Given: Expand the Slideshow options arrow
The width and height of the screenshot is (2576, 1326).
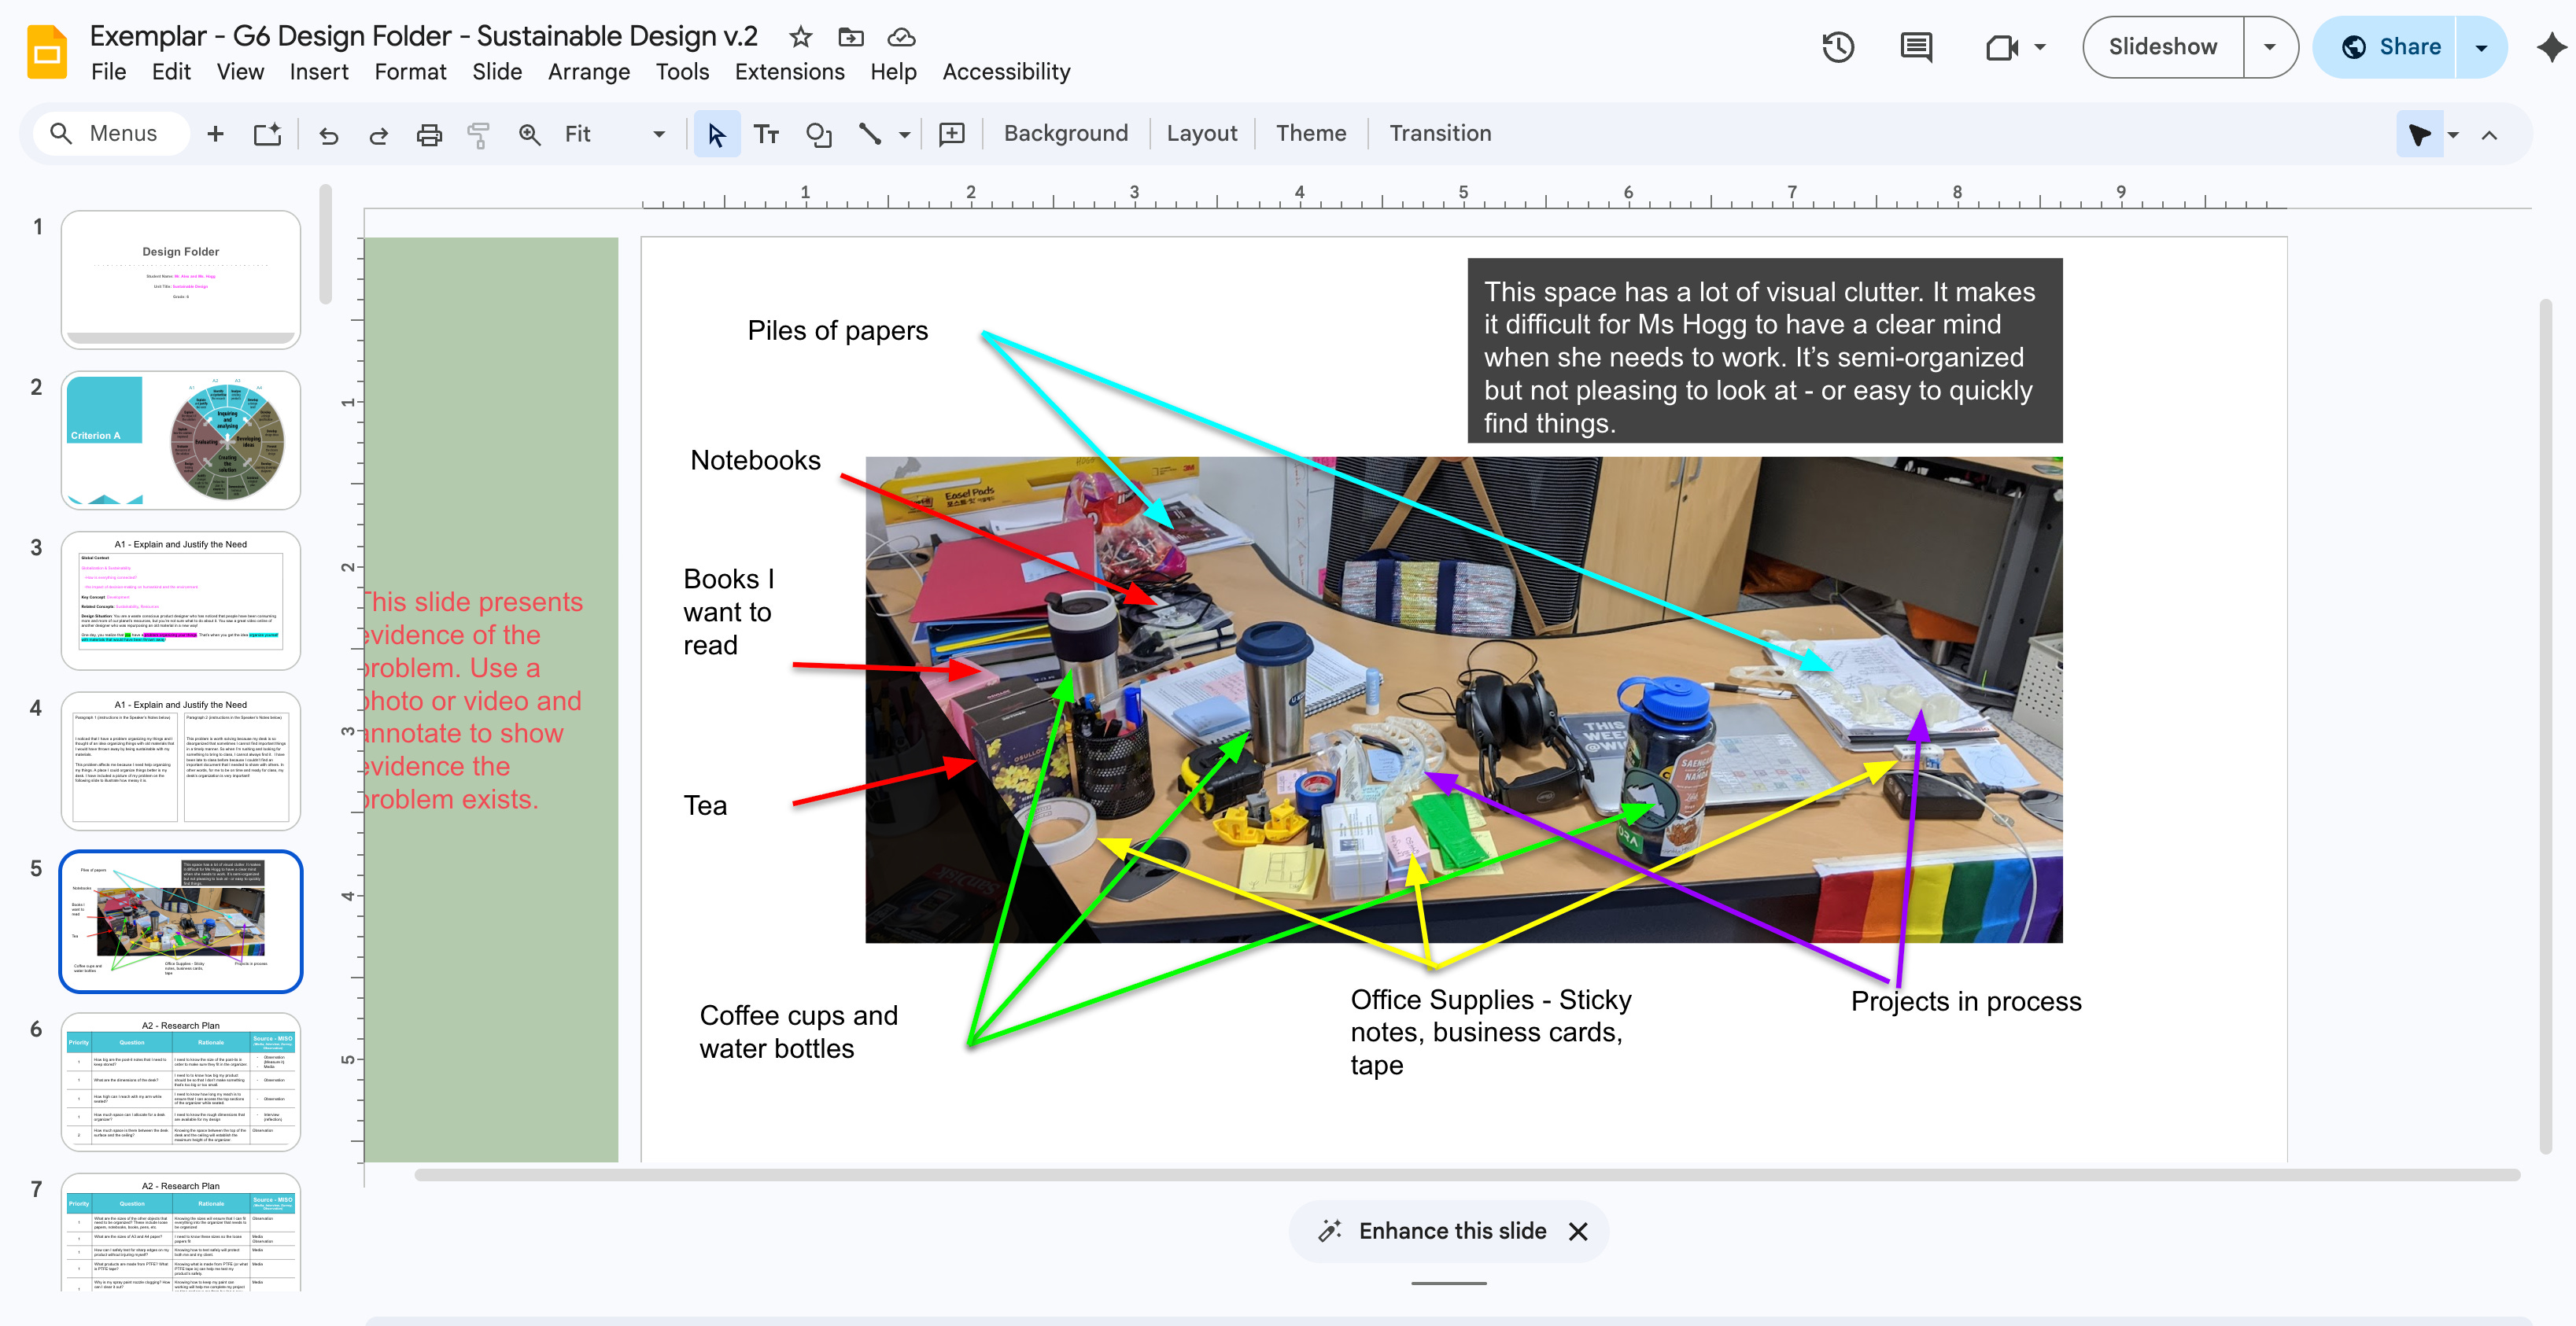Looking at the screenshot, I should pos(2269,47).
